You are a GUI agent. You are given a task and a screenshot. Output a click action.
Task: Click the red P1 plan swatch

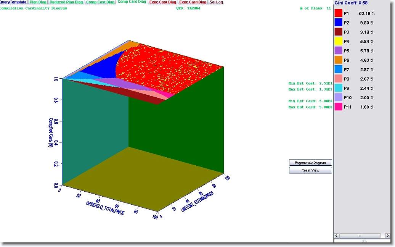[338, 13]
